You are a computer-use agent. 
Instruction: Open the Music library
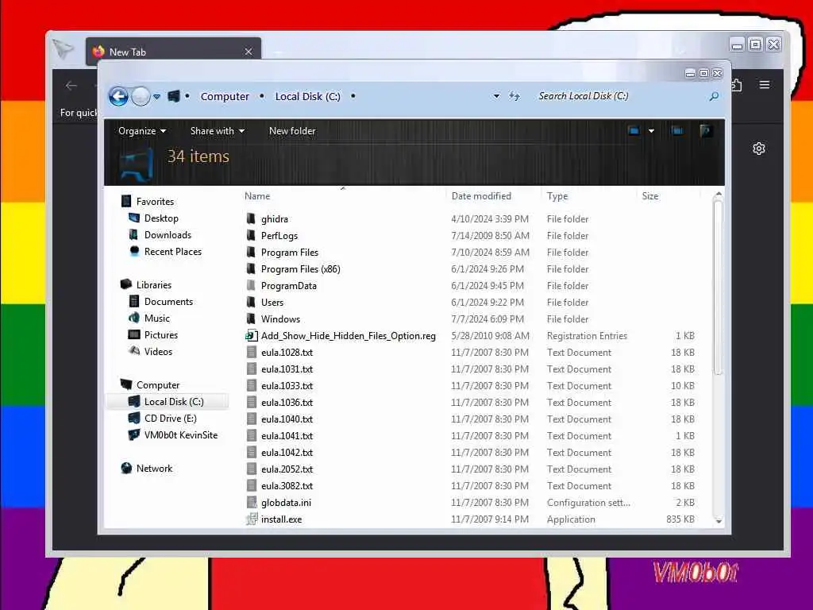tap(156, 318)
